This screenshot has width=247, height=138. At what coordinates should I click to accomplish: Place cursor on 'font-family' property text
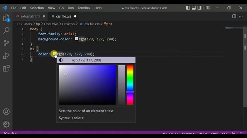click(49, 34)
